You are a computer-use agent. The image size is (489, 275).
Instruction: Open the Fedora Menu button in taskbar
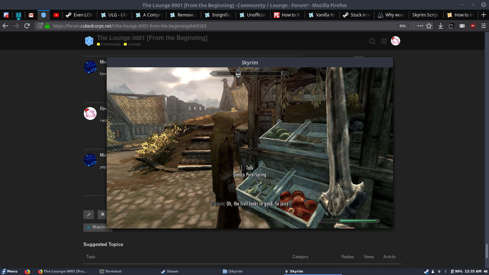pyautogui.click(x=10, y=271)
